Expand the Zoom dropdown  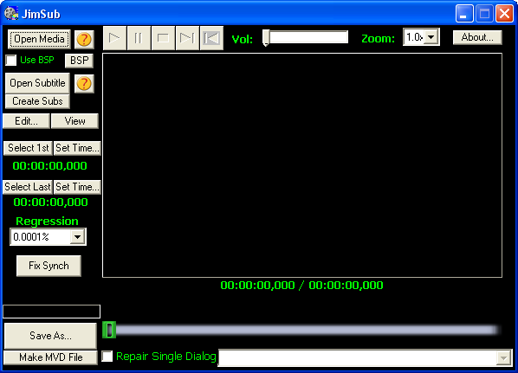click(x=431, y=37)
